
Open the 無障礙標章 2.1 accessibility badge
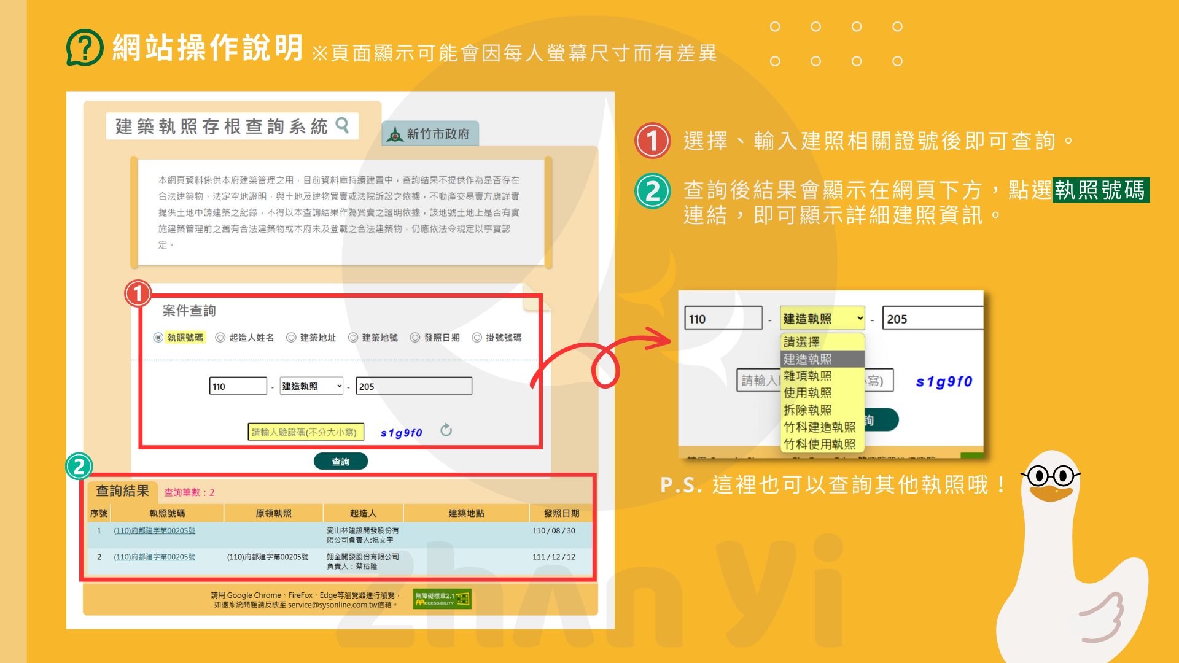(442, 599)
